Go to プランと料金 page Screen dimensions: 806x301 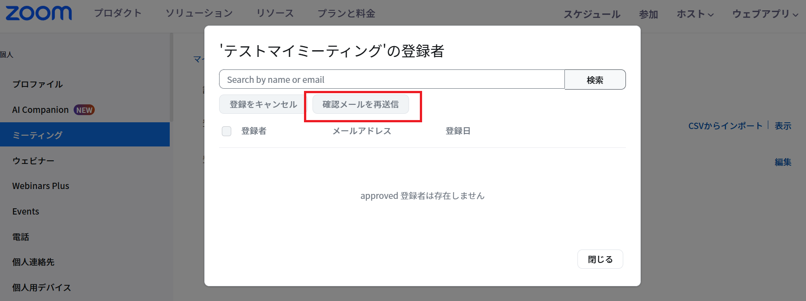(346, 13)
